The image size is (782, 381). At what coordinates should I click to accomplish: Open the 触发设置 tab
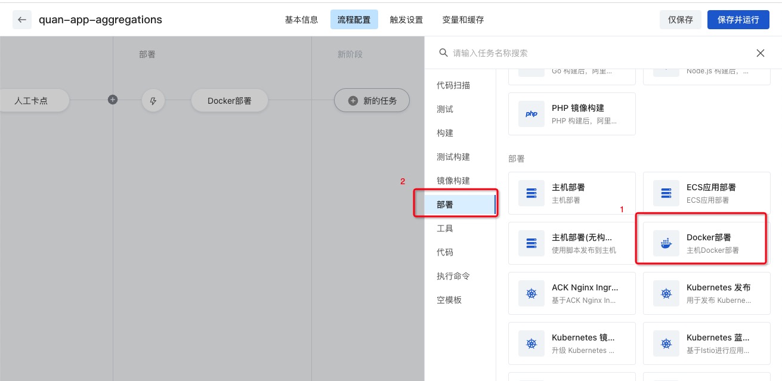406,20
